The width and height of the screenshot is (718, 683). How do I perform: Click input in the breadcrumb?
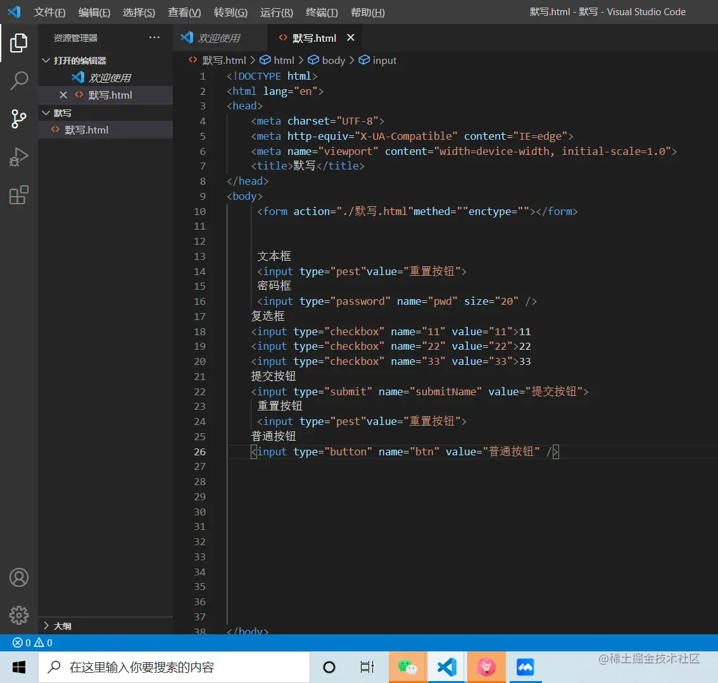pos(384,60)
